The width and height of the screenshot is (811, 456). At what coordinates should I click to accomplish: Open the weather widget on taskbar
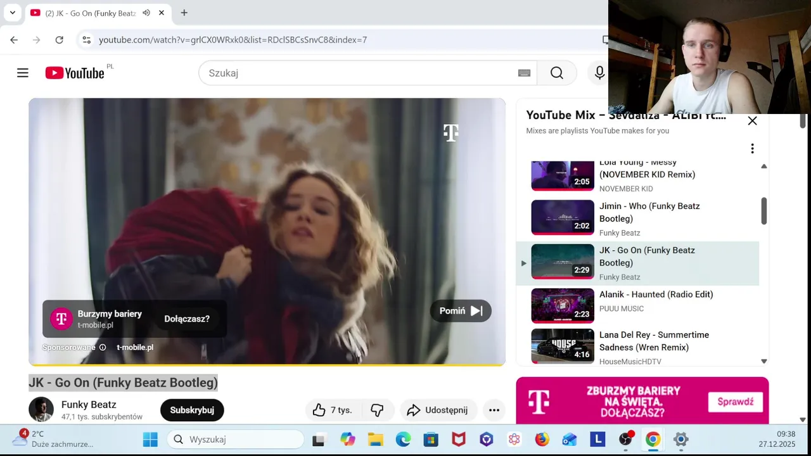point(54,439)
